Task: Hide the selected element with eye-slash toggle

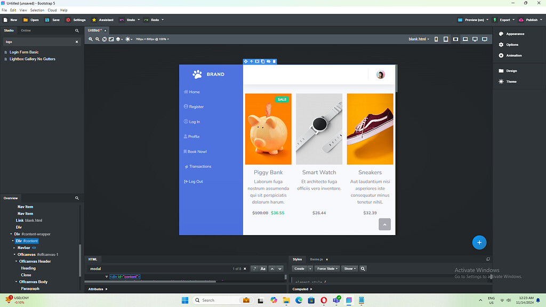Action: pyautogui.click(x=268, y=61)
